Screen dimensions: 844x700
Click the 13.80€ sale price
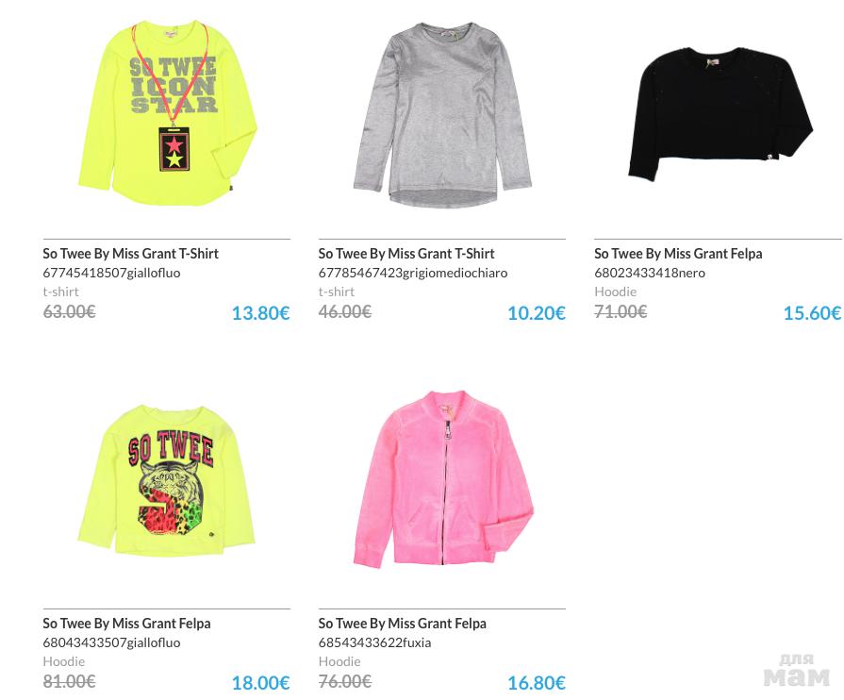pyautogui.click(x=260, y=313)
